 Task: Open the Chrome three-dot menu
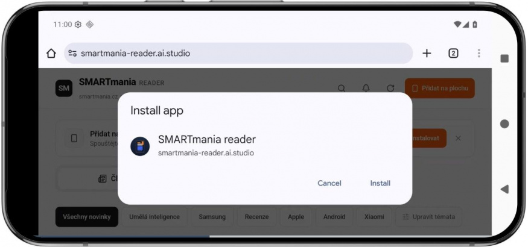coord(479,53)
